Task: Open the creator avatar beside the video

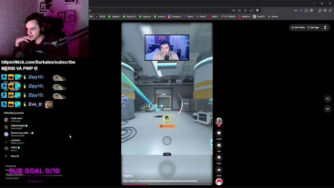Action: (x=219, y=121)
